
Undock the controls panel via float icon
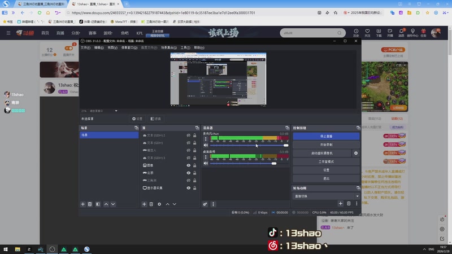358,128
